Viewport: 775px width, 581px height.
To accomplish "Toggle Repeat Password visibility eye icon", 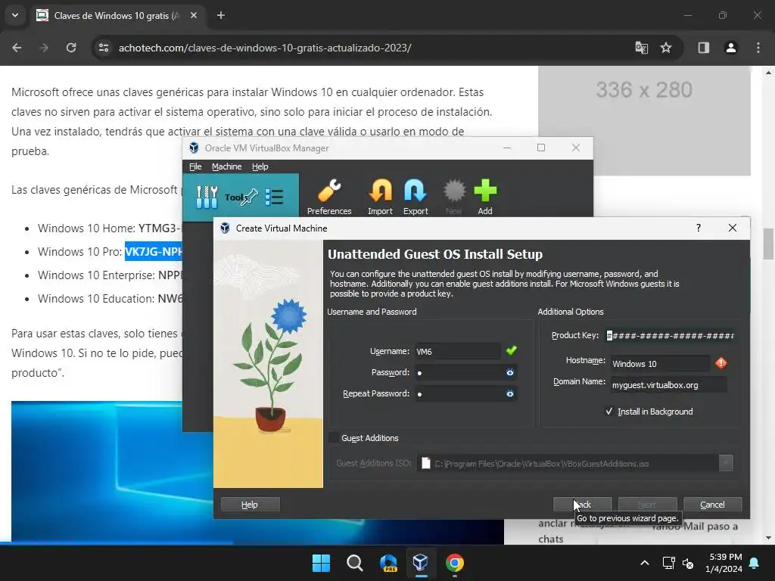I will [x=510, y=393].
